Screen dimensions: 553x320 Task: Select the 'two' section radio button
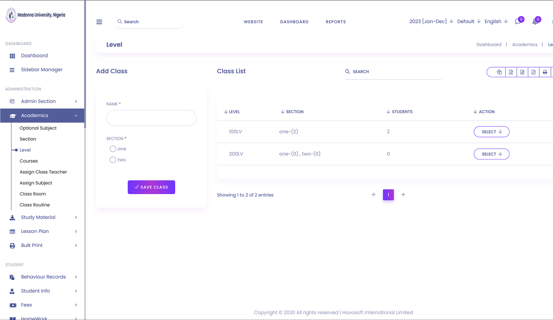point(113,160)
